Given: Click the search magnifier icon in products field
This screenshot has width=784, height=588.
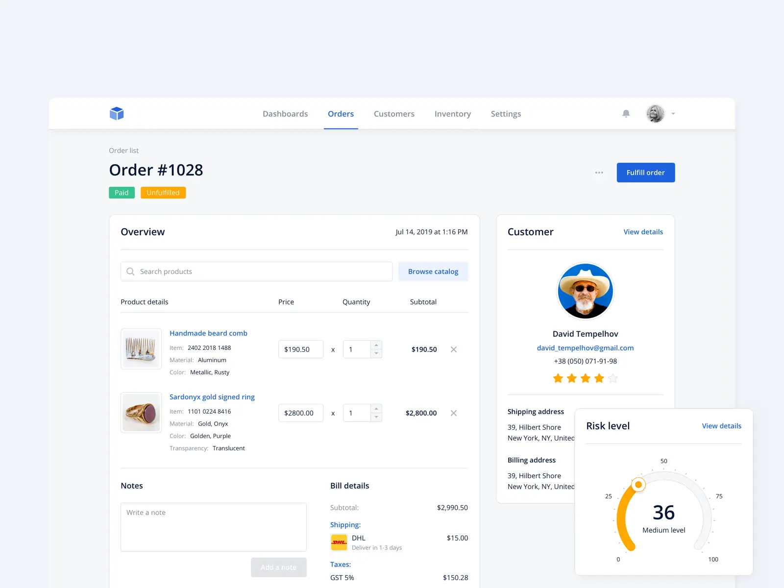Looking at the screenshot, I should coord(130,271).
